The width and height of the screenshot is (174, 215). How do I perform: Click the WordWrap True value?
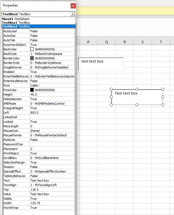pyautogui.click(x=52, y=208)
